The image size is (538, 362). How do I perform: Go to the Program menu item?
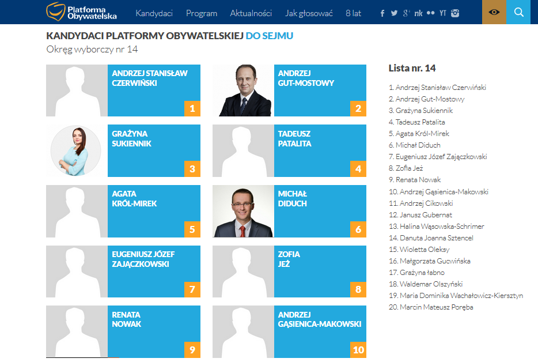tap(202, 13)
